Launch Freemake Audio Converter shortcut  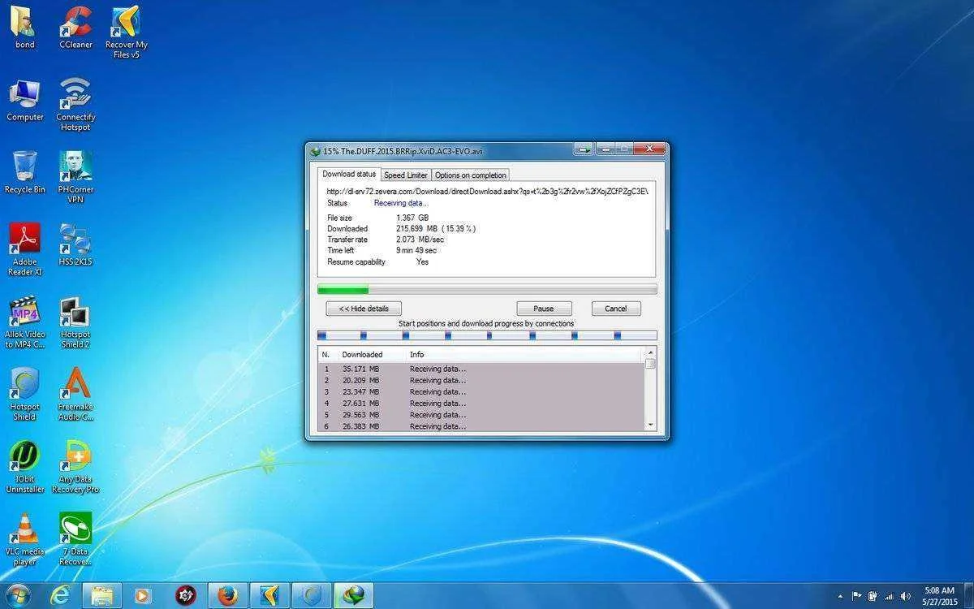(75, 394)
